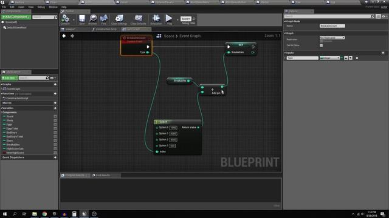Collapse the Graph Node section
This screenshot has width=389, height=218.
(x=285, y=22)
